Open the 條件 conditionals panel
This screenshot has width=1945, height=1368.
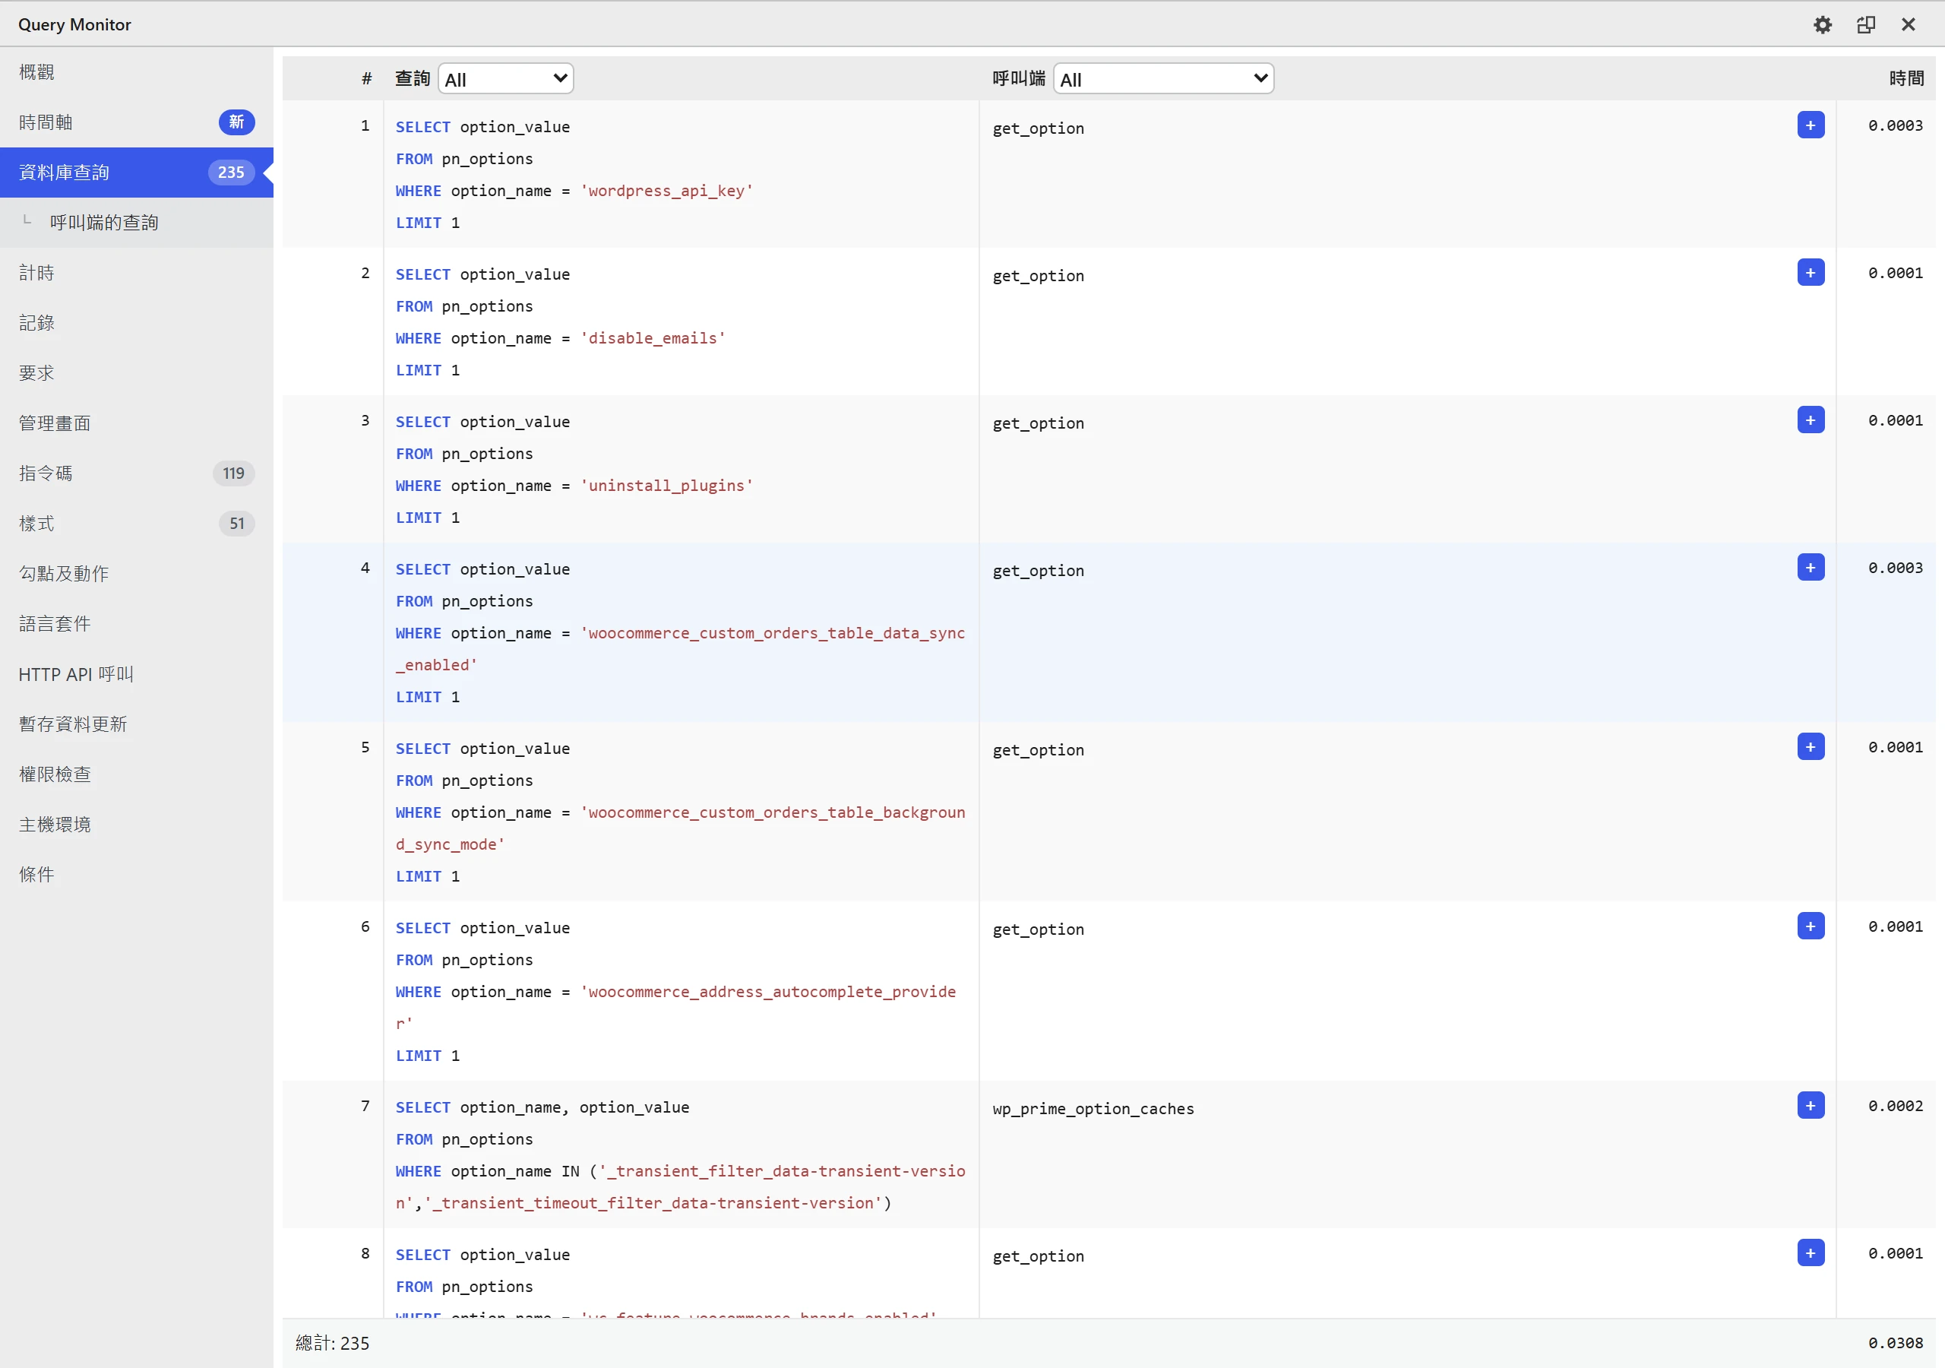pos(137,874)
